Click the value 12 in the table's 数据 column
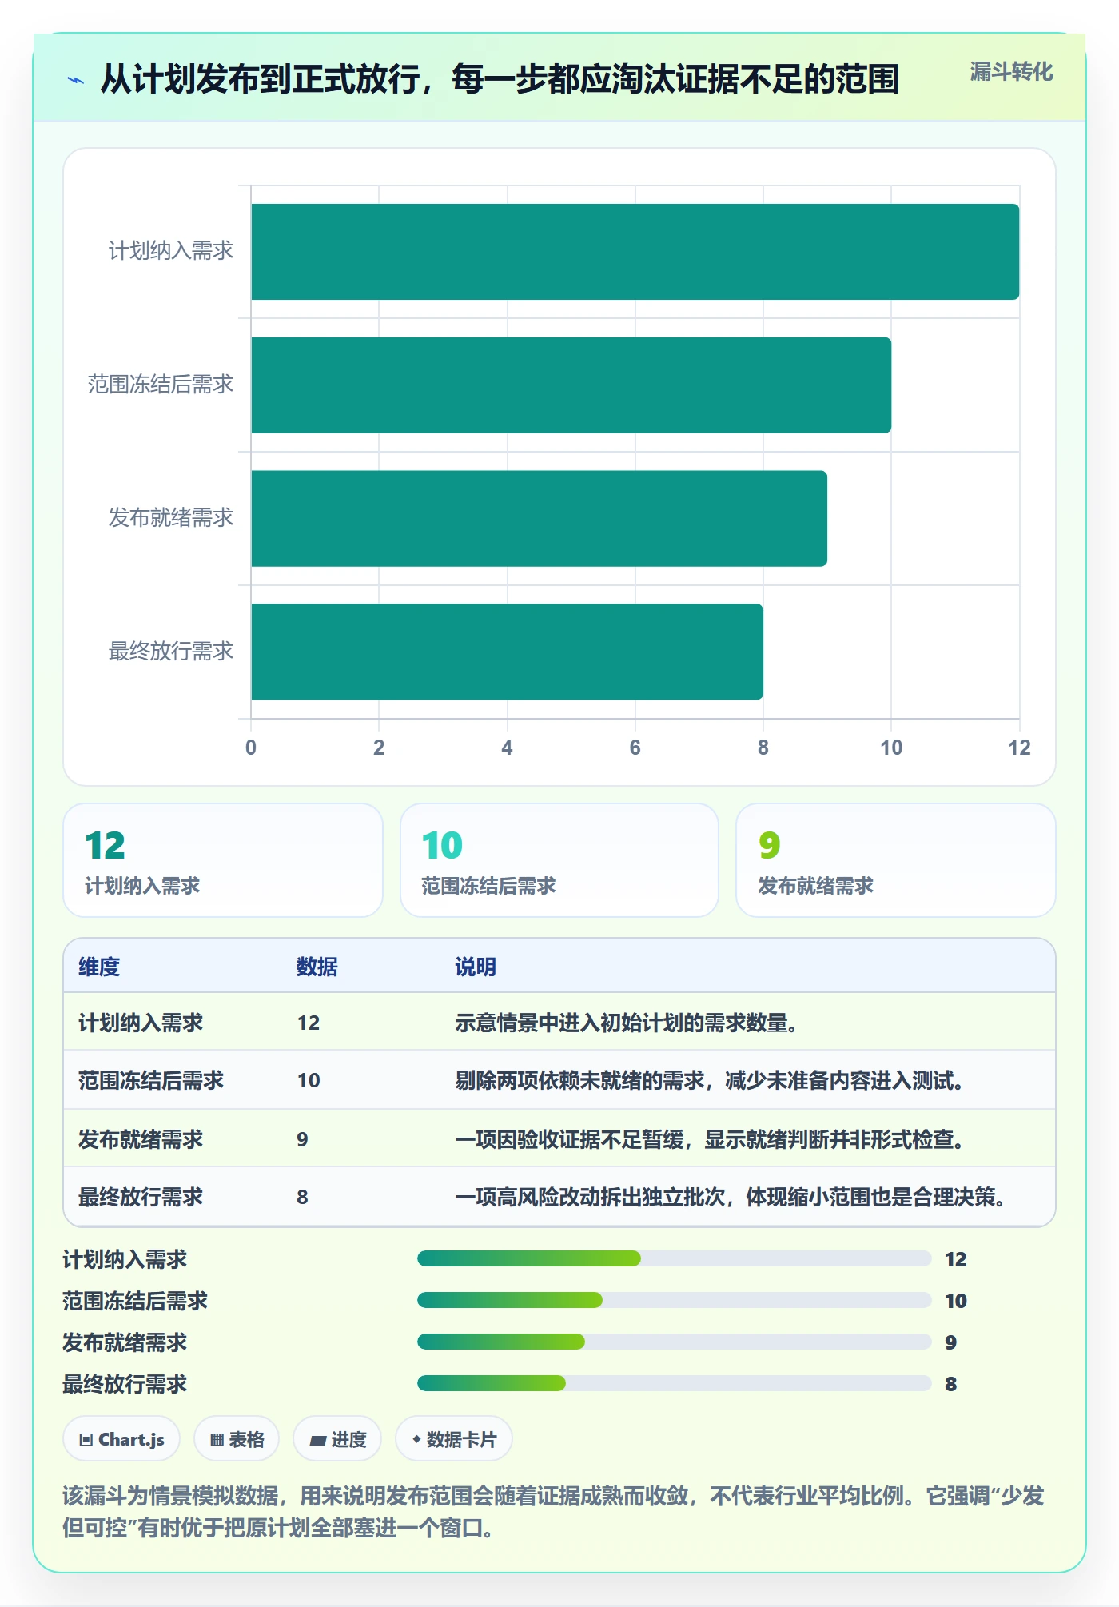The width and height of the screenshot is (1119, 1607). 309,1023
